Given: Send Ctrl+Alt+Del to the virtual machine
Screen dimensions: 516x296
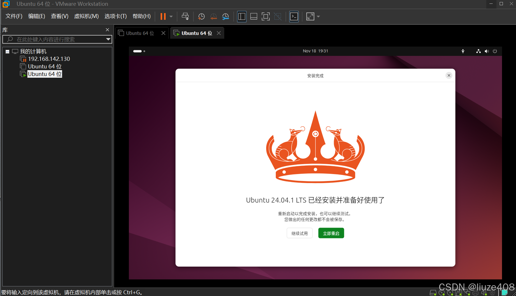Looking at the screenshot, I should pos(185,17).
